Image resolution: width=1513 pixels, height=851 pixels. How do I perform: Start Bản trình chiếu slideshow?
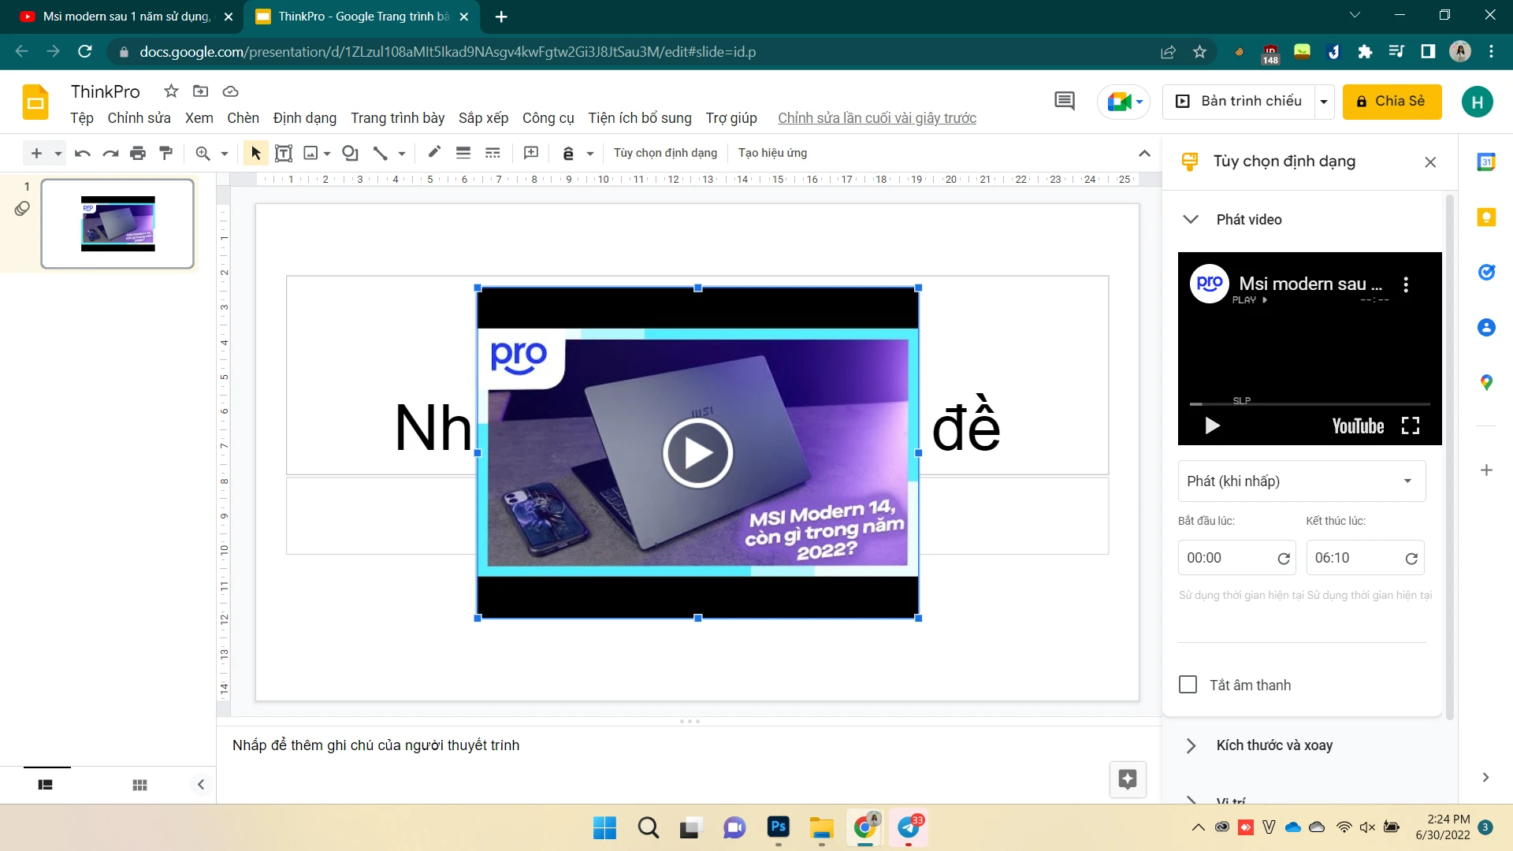pos(1239,102)
